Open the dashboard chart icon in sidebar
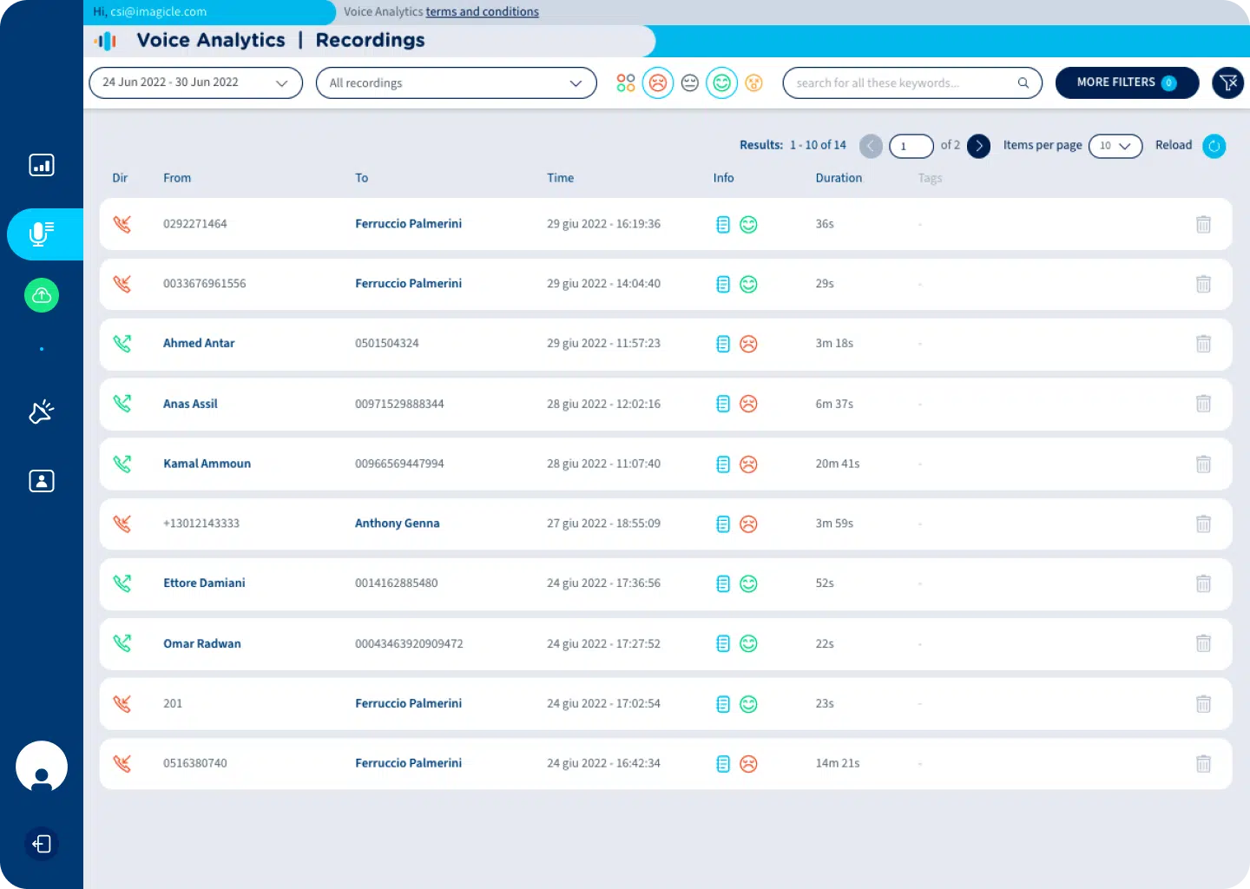This screenshot has width=1250, height=889. tap(42, 165)
